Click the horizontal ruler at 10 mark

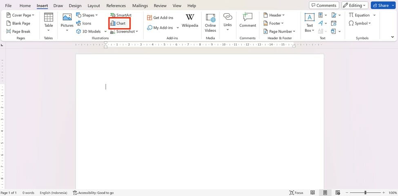224,44
